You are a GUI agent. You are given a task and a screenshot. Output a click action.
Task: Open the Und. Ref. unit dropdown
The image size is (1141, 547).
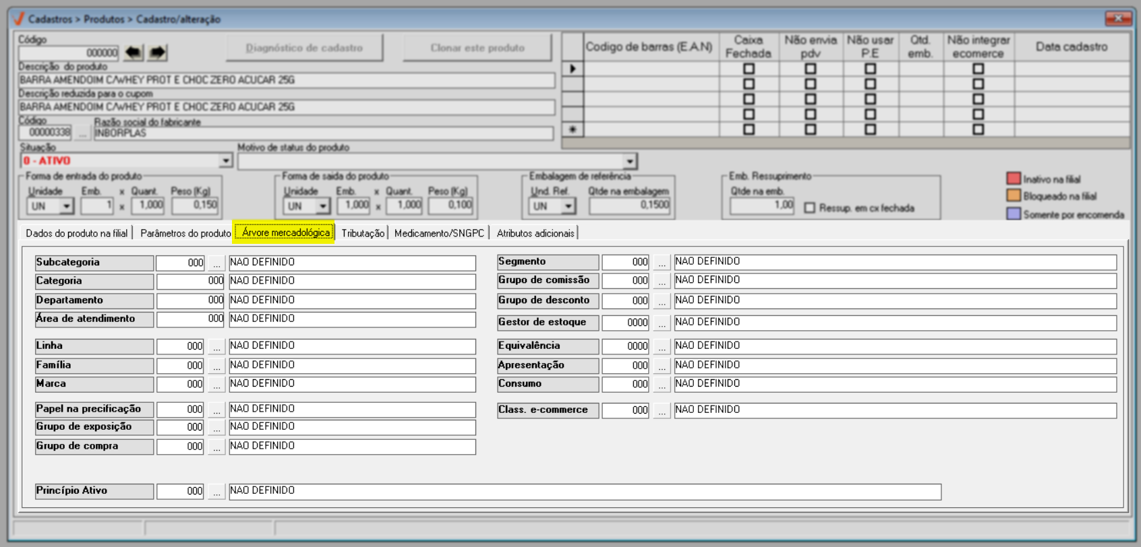point(568,206)
